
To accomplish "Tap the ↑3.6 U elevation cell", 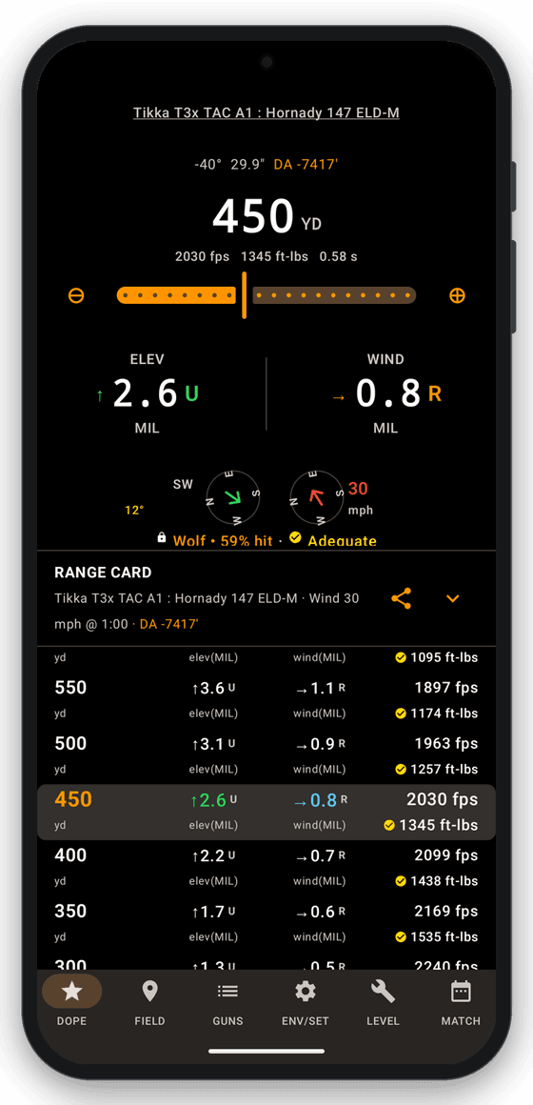I will pos(213,688).
